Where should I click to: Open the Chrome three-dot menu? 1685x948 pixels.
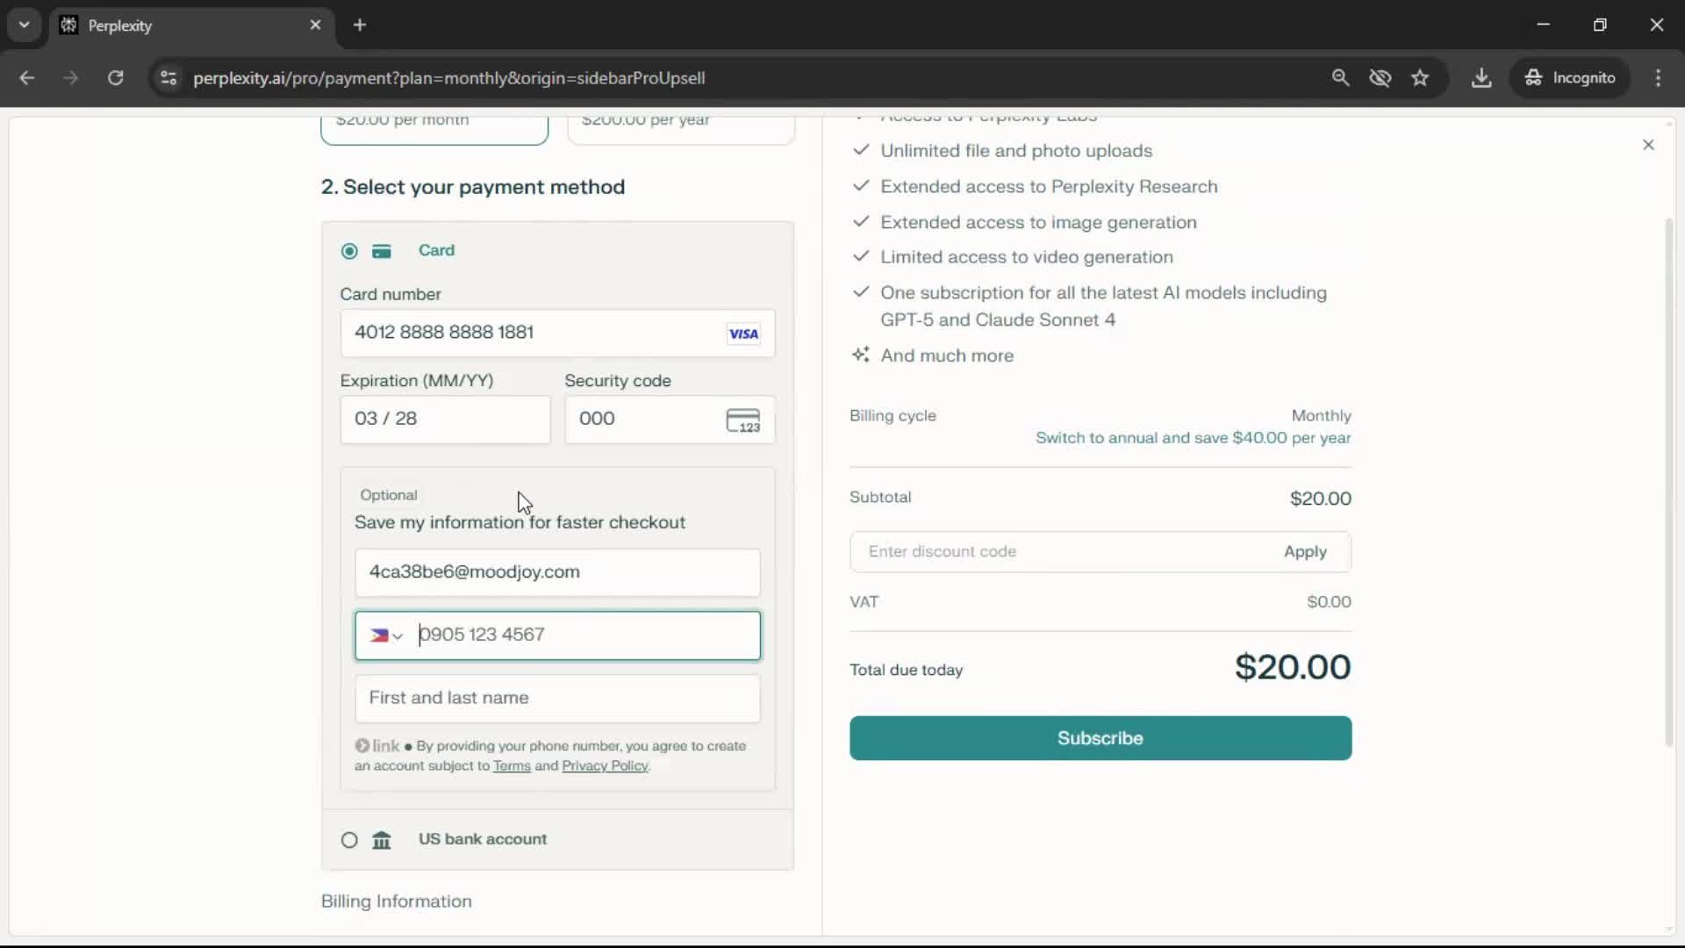[1658, 78]
